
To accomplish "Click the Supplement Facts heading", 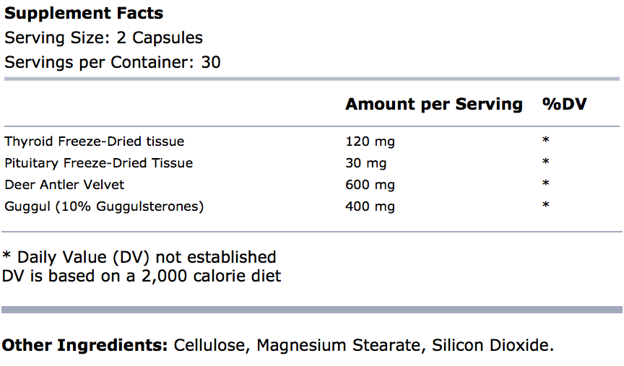I will (84, 13).
